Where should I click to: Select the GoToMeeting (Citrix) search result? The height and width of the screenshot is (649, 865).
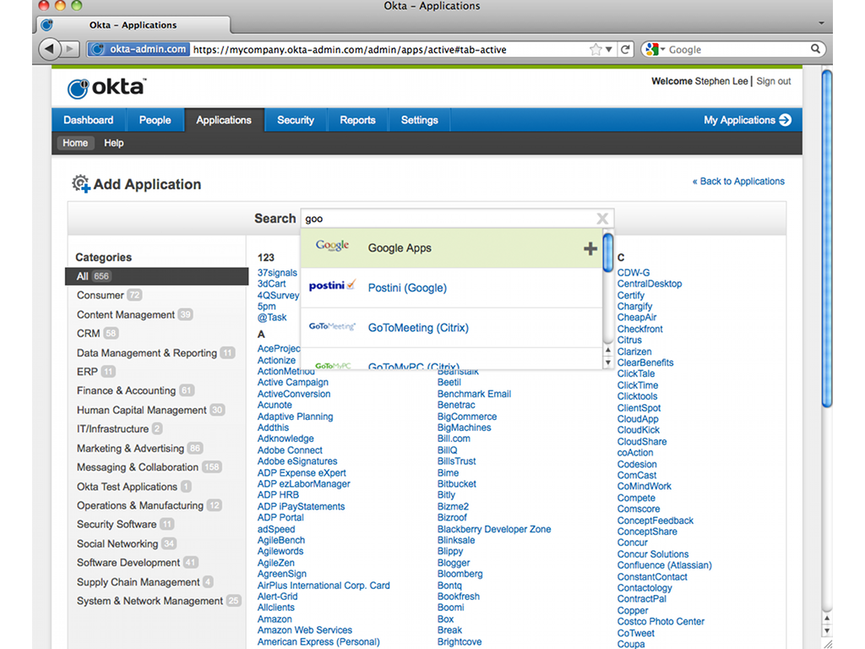[x=418, y=328]
